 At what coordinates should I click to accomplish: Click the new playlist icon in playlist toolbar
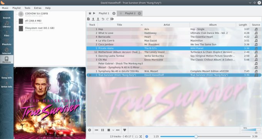[x=88, y=19]
